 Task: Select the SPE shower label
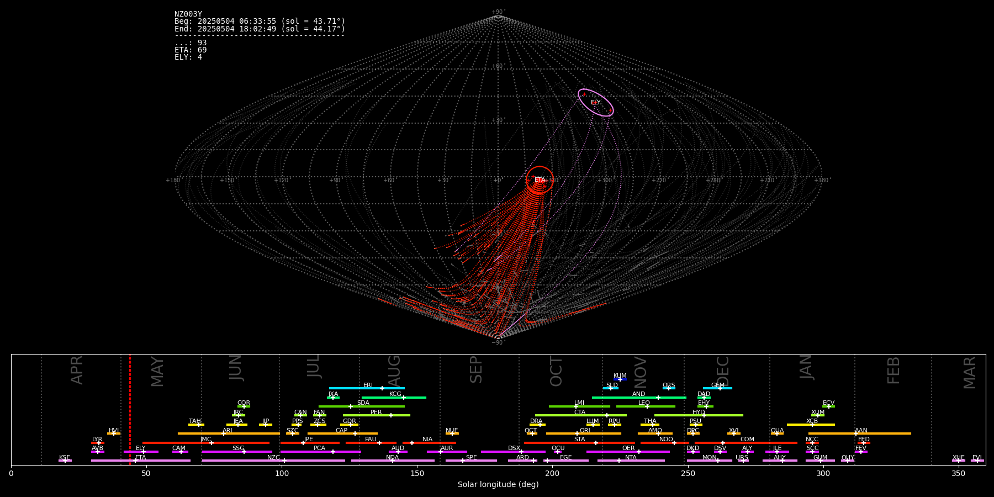click(471, 458)
